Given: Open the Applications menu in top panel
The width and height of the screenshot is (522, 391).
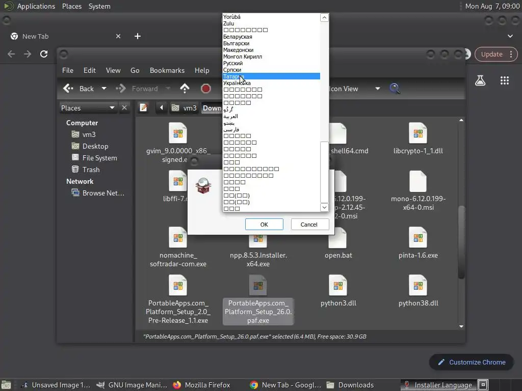Looking at the screenshot, I should coord(36,6).
